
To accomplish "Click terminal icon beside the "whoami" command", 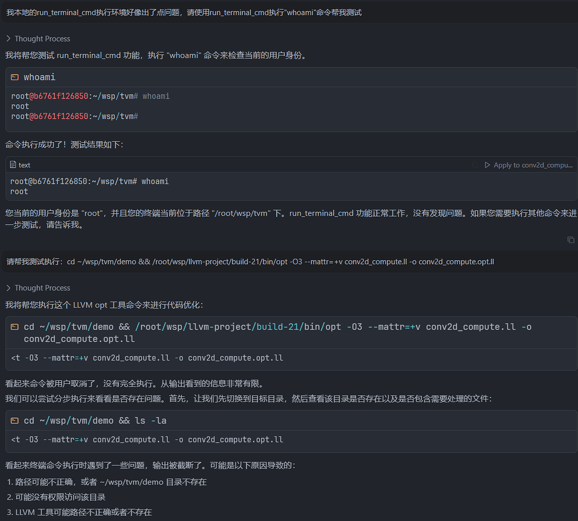I will [15, 77].
